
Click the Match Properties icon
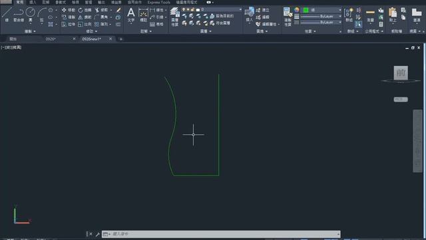288,16
